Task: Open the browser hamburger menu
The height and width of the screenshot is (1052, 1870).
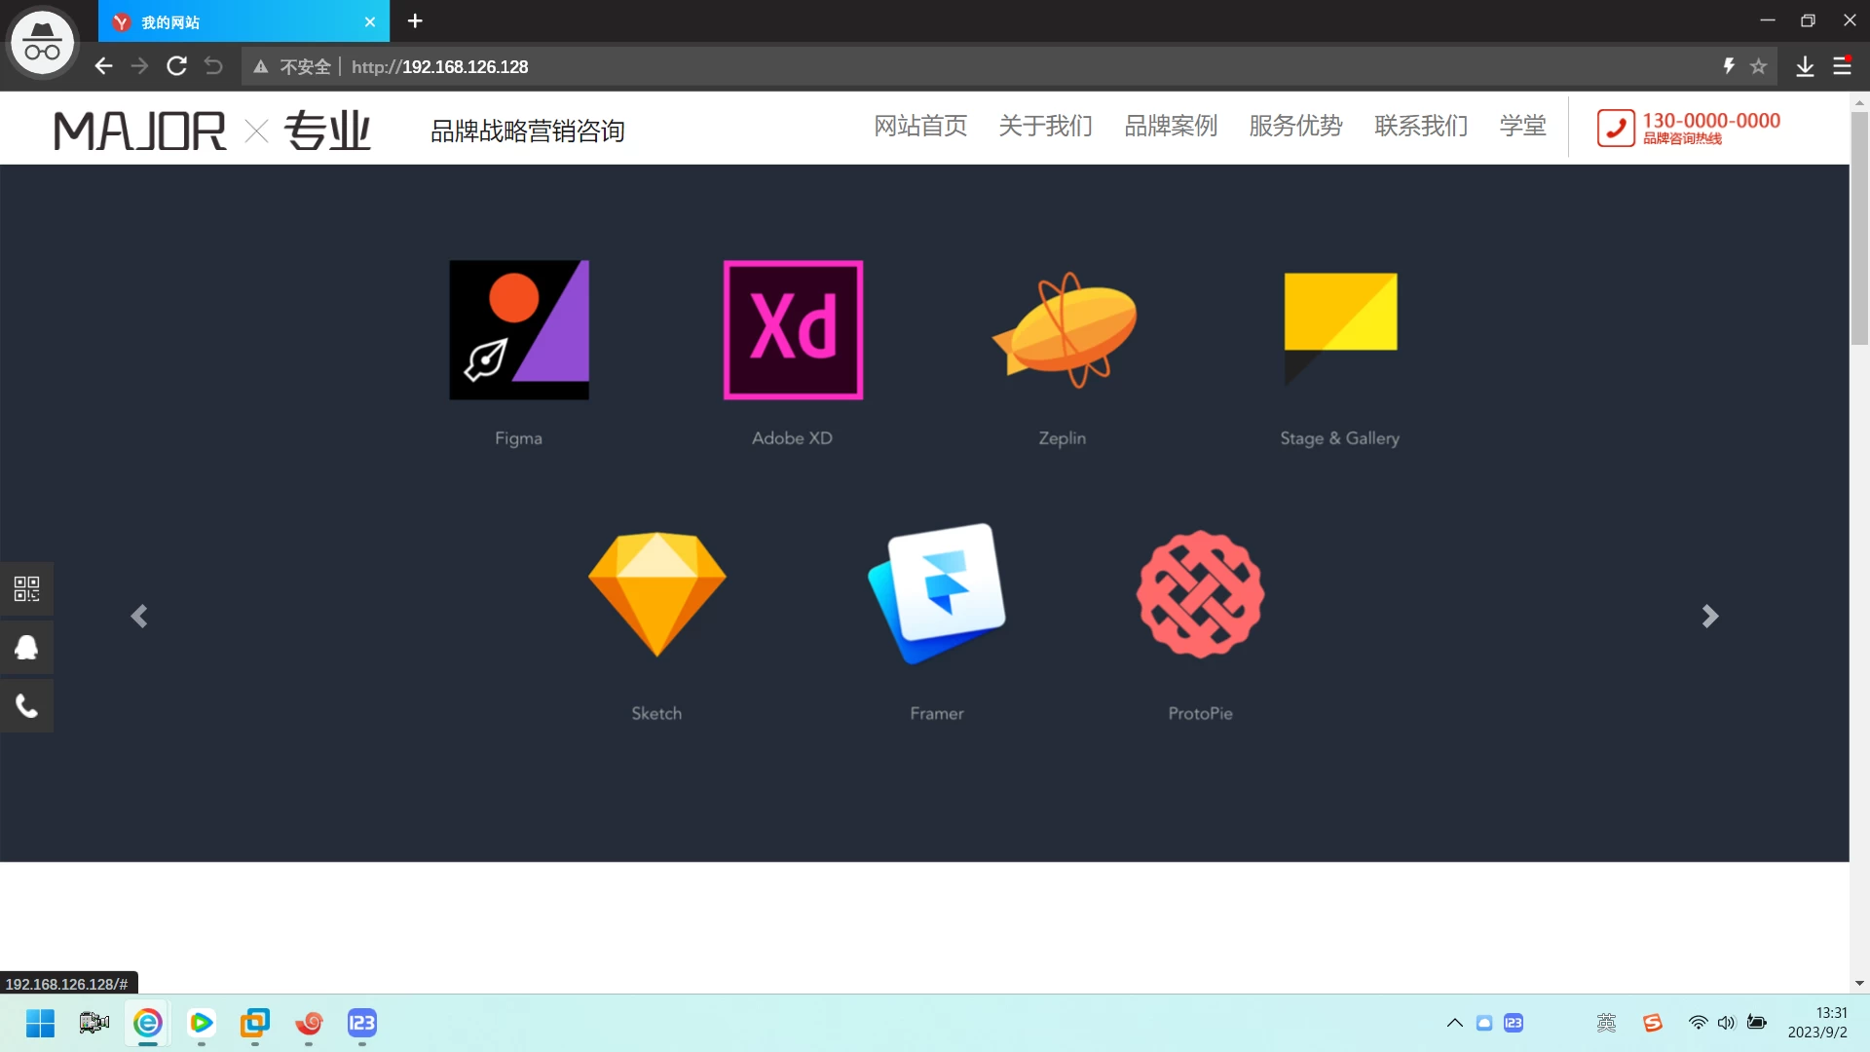Action: [1842, 66]
